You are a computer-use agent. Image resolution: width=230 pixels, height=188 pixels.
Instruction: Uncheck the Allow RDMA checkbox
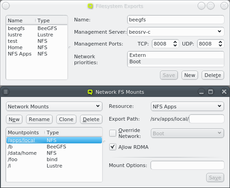point(112,147)
